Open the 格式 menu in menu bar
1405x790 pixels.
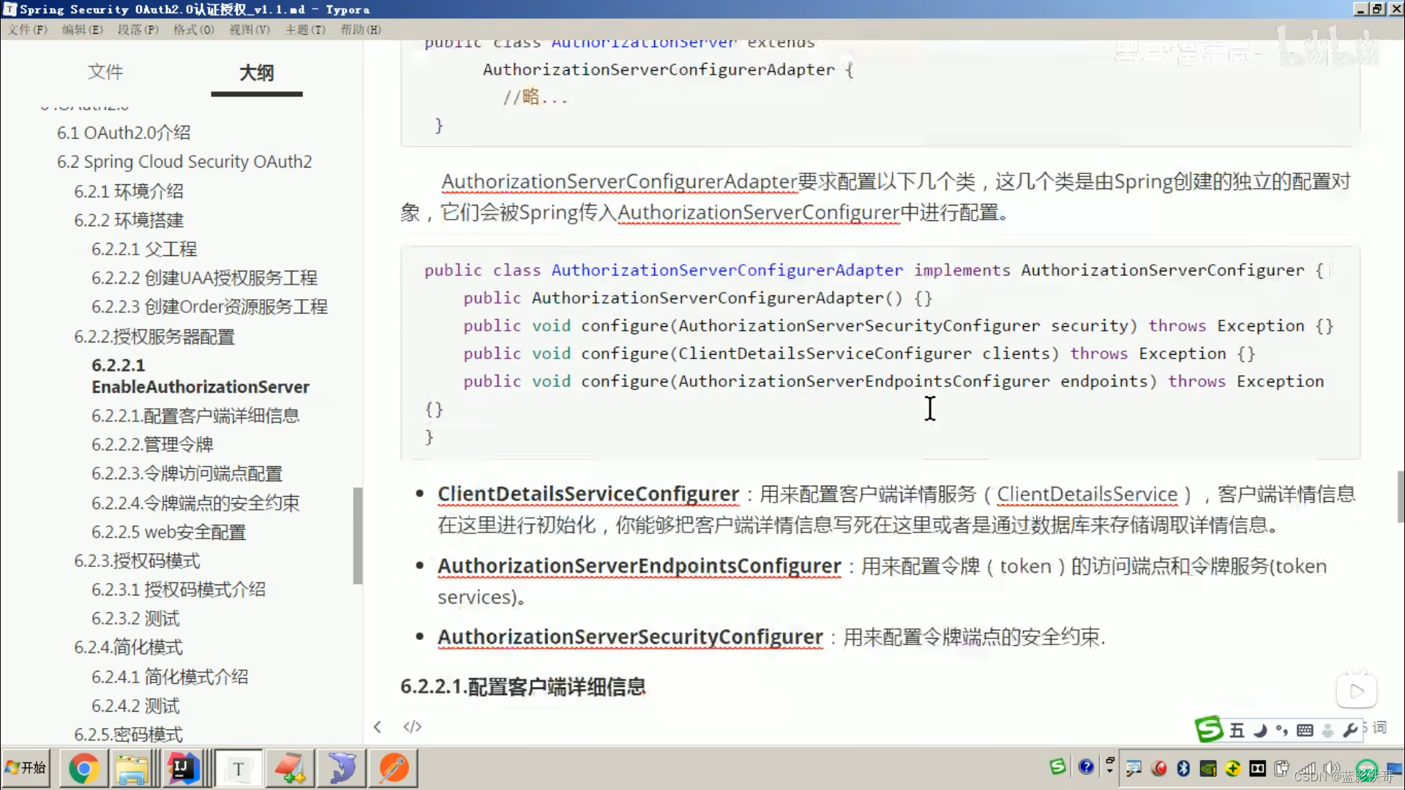[x=192, y=30]
